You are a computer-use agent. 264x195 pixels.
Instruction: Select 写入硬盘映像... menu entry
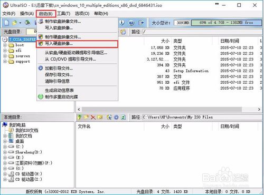tap(77, 44)
